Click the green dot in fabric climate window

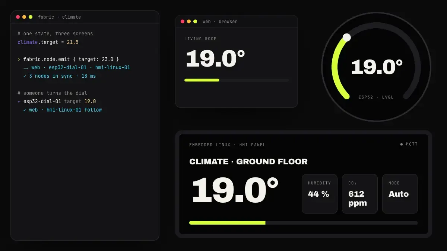31,17
